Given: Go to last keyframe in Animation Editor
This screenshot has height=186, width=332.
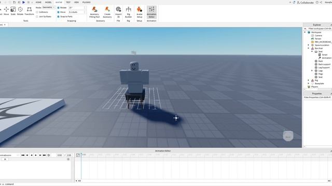Looking at the screenshot, I should coord(45,155).
